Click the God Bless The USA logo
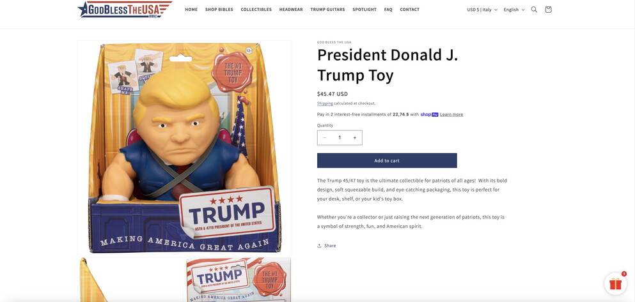 click(x=125, y=10)
